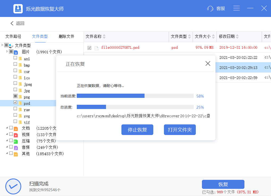Expand the 压缩 tree arrow
271x196 pixels.
[7, 141]
